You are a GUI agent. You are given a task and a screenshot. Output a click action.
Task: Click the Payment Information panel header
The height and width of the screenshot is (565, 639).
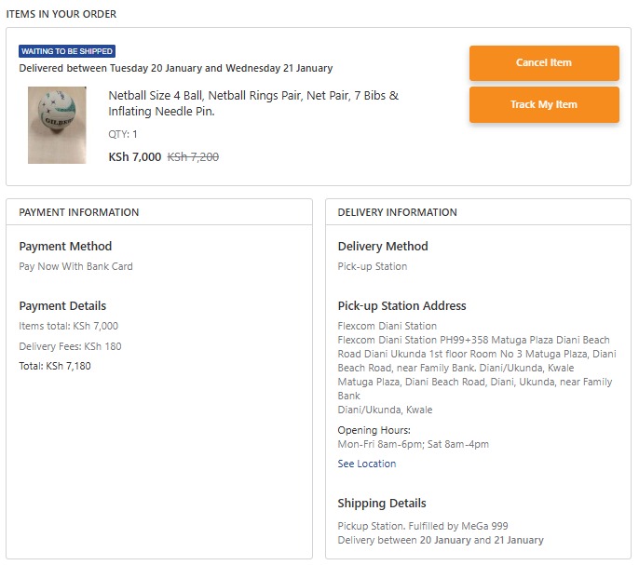(79, 212)
